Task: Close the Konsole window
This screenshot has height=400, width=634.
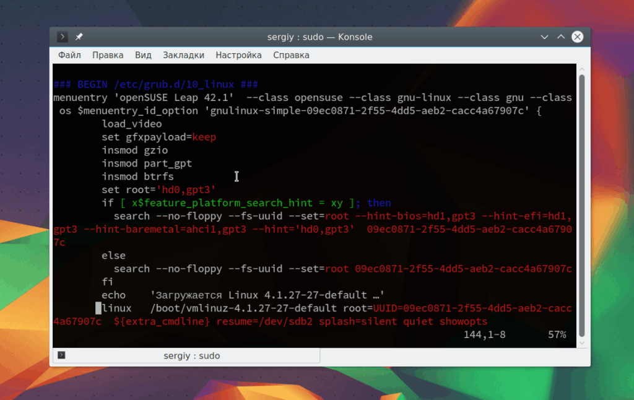Action: 578,37
